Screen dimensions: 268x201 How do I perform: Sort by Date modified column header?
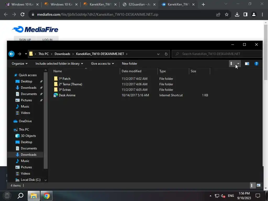pyautogui.click(x=139, y=71)
